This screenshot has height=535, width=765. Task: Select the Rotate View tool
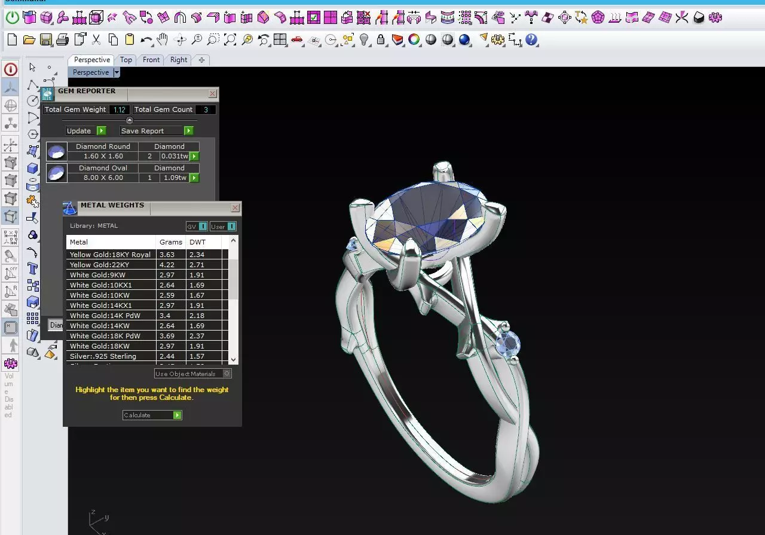(180, 40)
